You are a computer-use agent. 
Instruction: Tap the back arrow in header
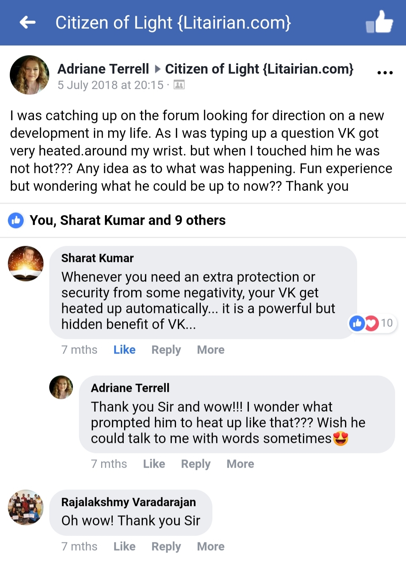tap(27, 23)
